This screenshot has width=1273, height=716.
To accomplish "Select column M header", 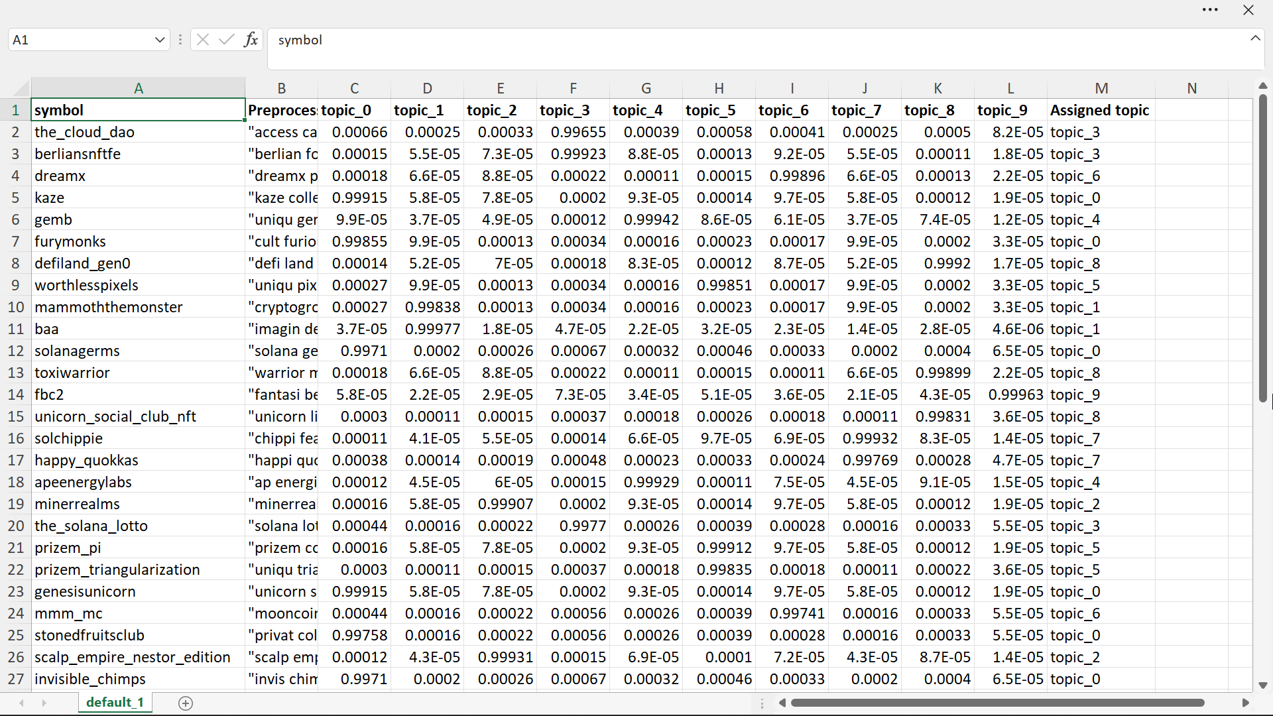I will pyautogui.click(x=1101, y=88).
